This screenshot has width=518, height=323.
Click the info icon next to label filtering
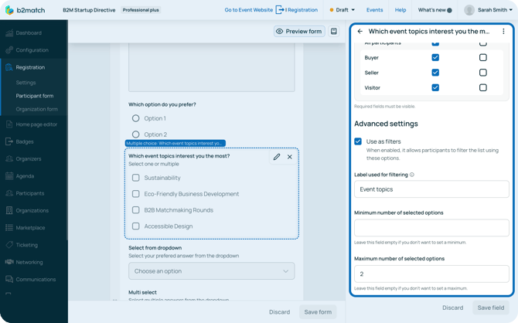click(411, 175)
